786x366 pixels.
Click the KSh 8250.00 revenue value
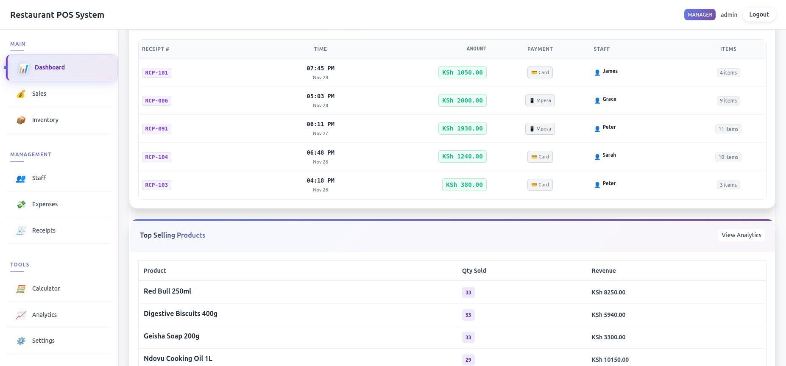(608, 292)
